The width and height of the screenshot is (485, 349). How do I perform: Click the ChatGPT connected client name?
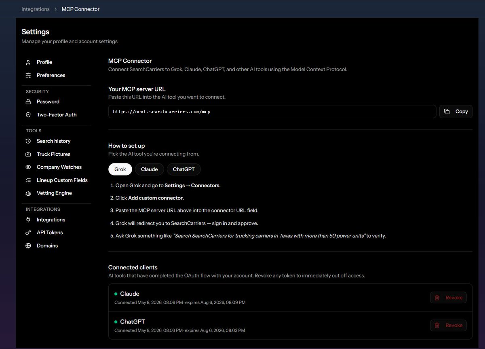[133, 322]
